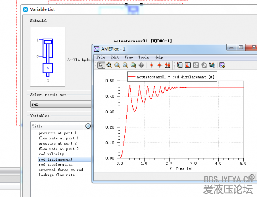Click the single red cursor marker icon
This screenshot has width=257, height=197.
152,65
